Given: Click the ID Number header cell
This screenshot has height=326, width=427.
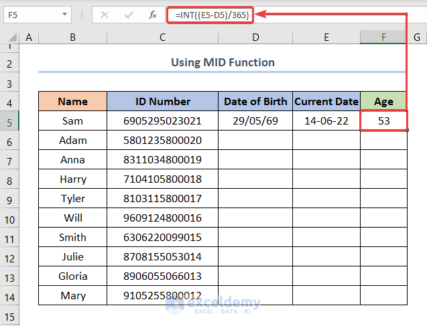Looking at the screenshot, I should (x=162, y=102).
